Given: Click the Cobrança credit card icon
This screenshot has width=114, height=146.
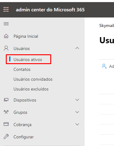Looking at the screenshot, I should pyautogui.click(x=6, y=124).
